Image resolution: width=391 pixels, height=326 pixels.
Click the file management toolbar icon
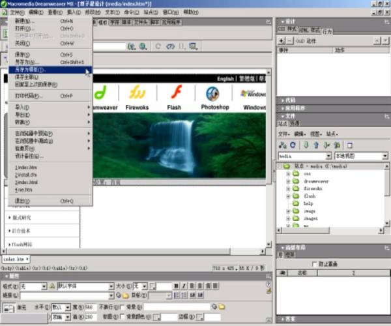coord(132,46)
